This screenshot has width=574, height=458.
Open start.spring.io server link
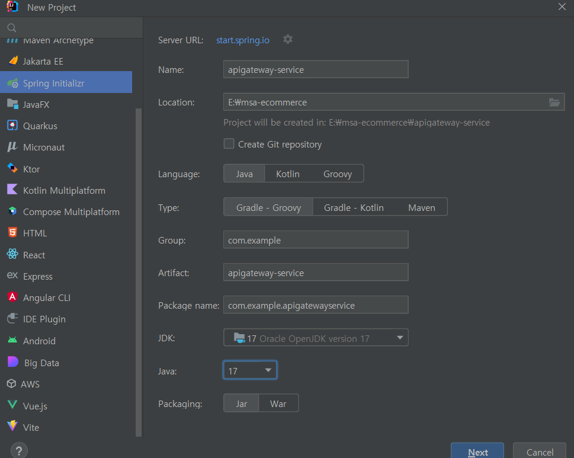(243, 40)
